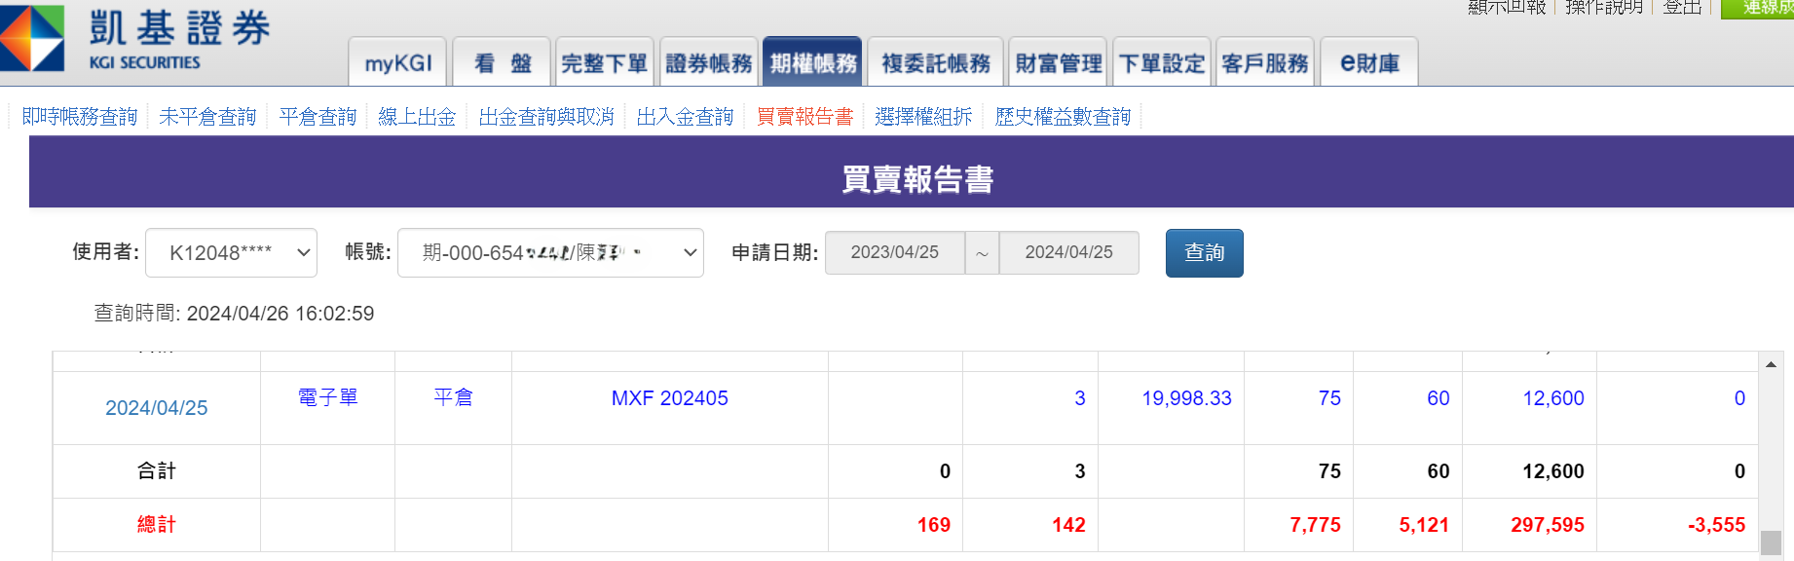Click the end date field 2024/04/25
The image size is (1794, 561).
pyautogui.click(x=1068, y=252)
